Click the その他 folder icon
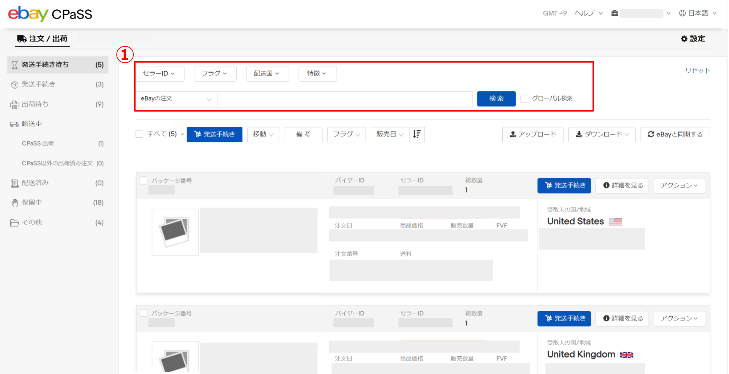The width and height of the screenshot is (729, 374). (14, 222)
